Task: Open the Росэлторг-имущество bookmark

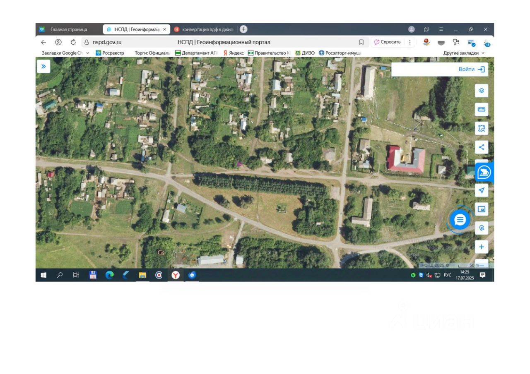Action: click(340, 53)
